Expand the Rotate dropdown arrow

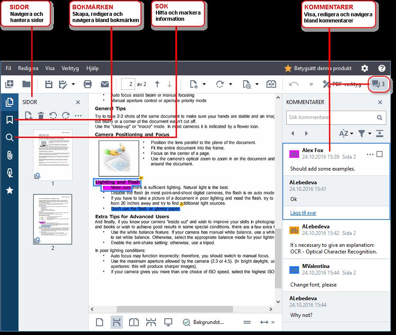coord(230,84)
